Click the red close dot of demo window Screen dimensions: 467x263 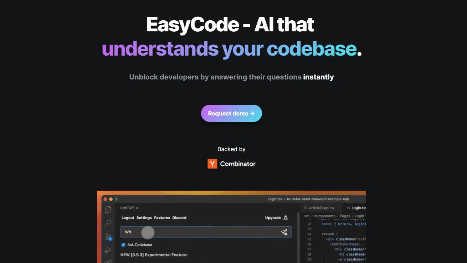pos(106,199)
